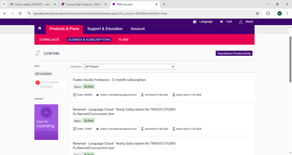Open the Language globe icon
This screenshot has width=292, height=155.
[x=195, y=22]
